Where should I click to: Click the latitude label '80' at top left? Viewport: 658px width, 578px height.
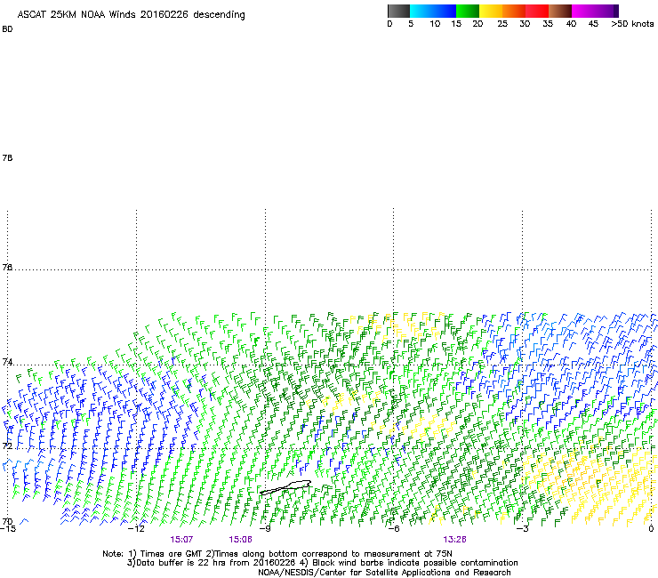(7, 29)
